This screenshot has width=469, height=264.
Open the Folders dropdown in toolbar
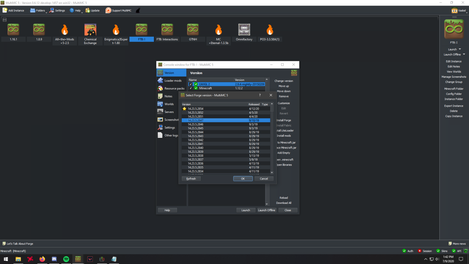[38, 11]
